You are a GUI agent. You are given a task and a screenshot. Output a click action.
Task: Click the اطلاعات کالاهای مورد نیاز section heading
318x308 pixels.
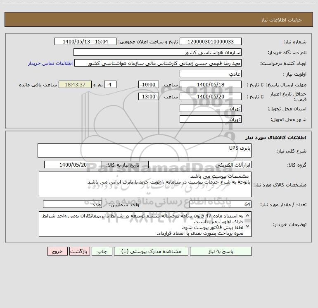pyautogui.click(x=275, y=138)
